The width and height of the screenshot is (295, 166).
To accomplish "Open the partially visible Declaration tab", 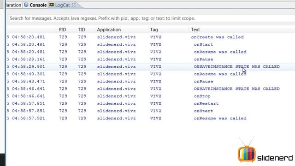I will (13, 5).
